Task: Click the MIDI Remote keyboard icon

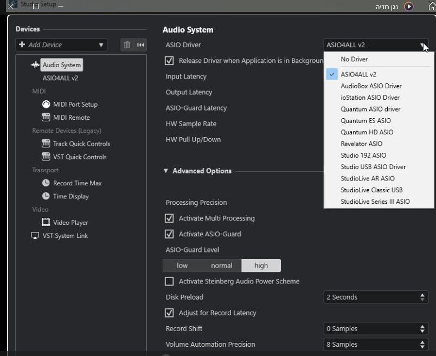Action: click(46, 117)
